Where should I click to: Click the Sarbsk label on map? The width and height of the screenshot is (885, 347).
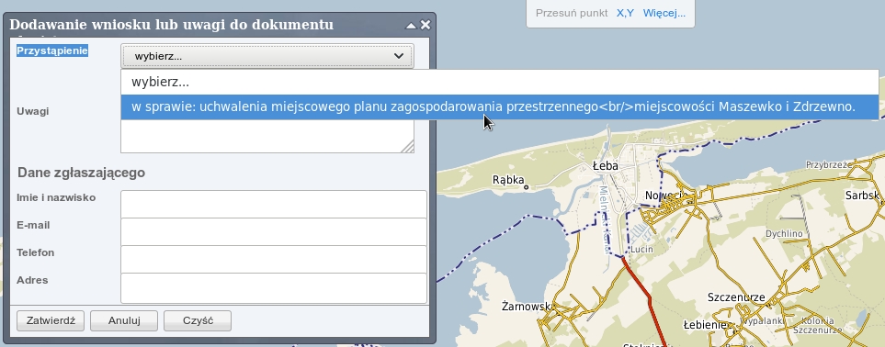click(x=862, y=196)
